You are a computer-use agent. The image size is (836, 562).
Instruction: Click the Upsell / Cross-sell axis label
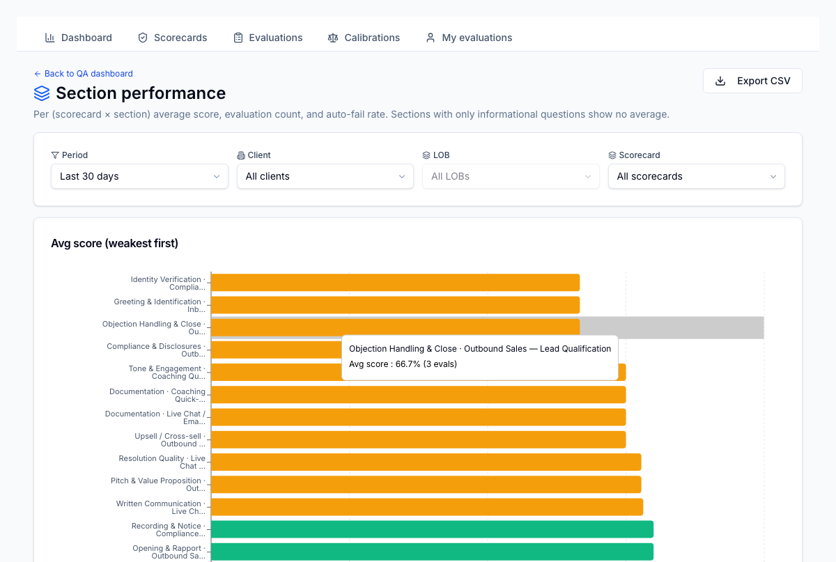pyautogui.click(x=170, y=440)
